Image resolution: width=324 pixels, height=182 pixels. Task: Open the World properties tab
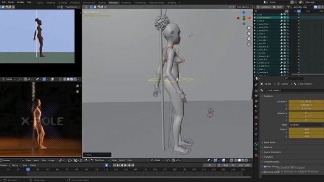256,111
